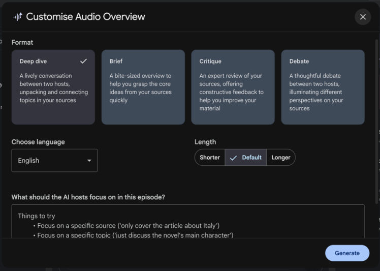The height and width of the screenshot is (271, 380).
Task: Open the English language dropdown
Action: 54,160
